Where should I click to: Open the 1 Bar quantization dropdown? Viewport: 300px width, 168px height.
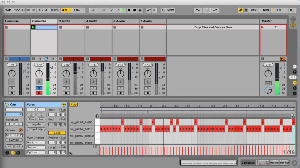point(79,10)
